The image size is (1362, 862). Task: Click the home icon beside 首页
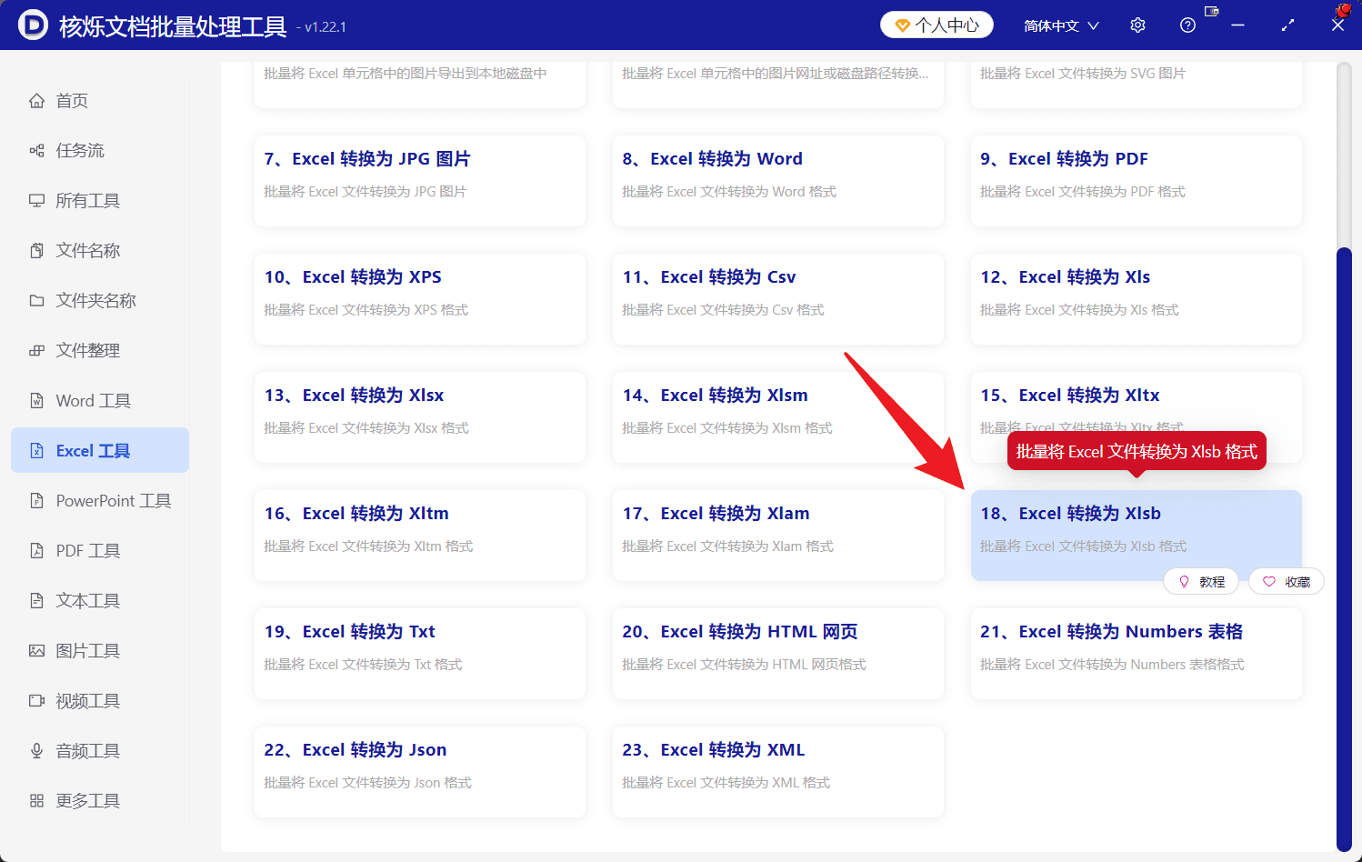36,101
